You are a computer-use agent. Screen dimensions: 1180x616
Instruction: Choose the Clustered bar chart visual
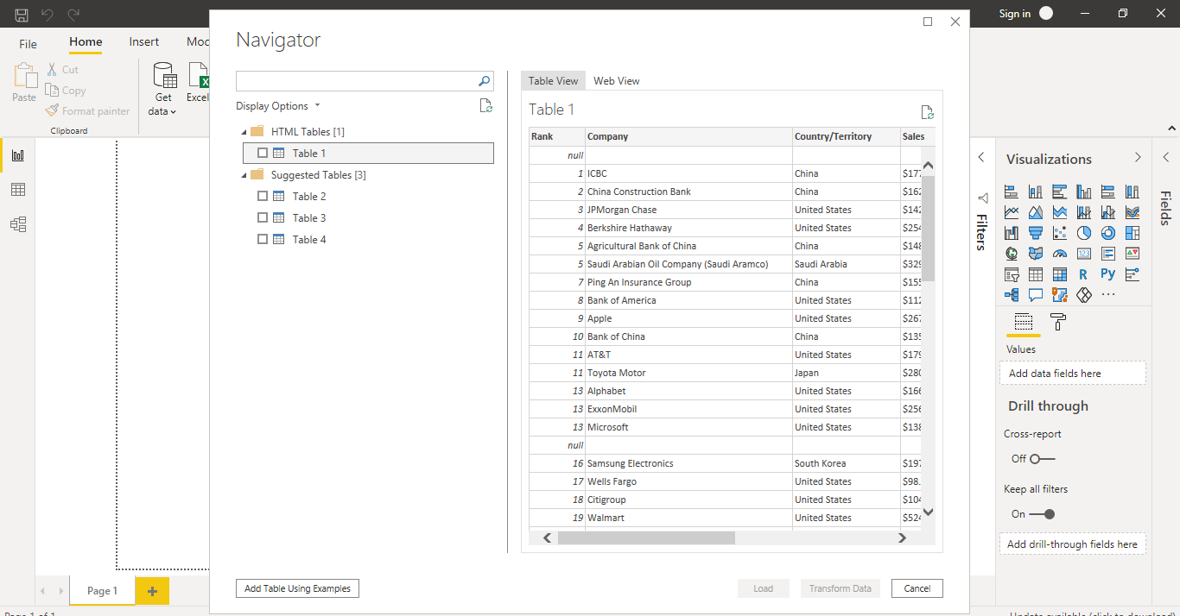(1060, 192)
